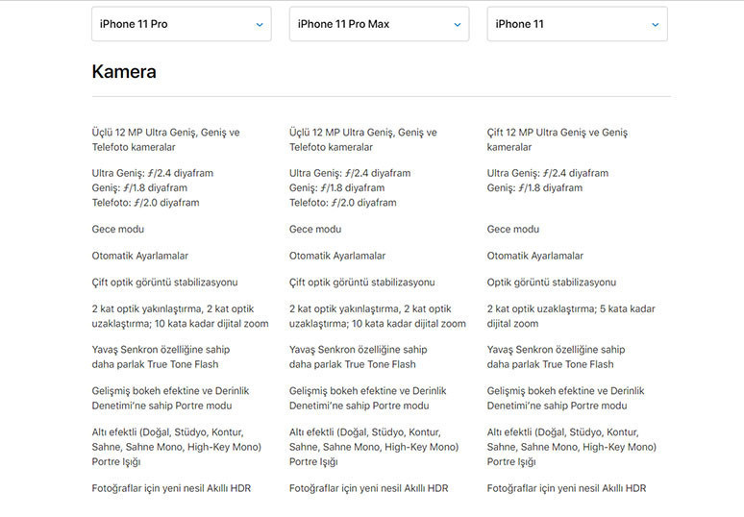Screen dimensions: 744x517
Task: Click 'Fotoğraflar için yeni nesil Akıllı HDR' under iPhone 11
Action: (566, 488)
